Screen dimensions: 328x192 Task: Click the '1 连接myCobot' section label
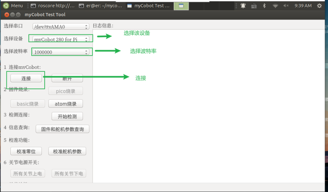[x=22, y=67]
